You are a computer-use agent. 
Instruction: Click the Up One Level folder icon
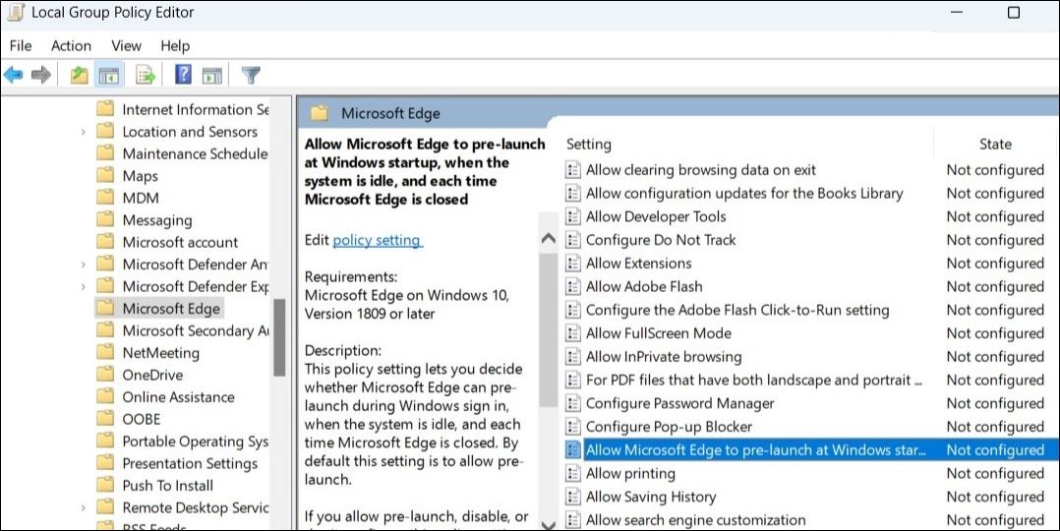point(79,76)
